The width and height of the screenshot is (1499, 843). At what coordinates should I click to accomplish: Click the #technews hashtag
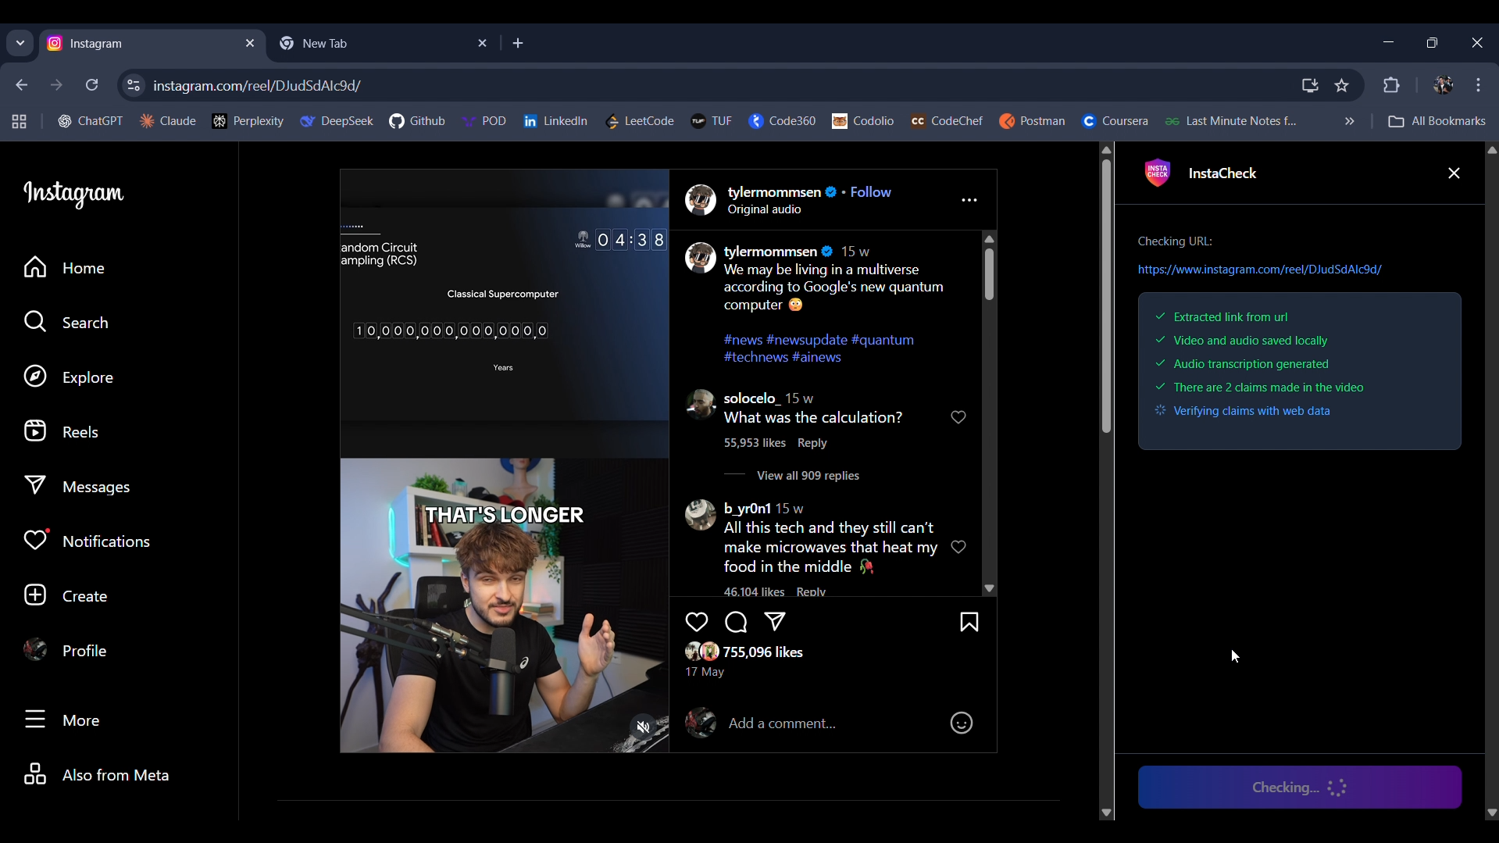point(755,357)
